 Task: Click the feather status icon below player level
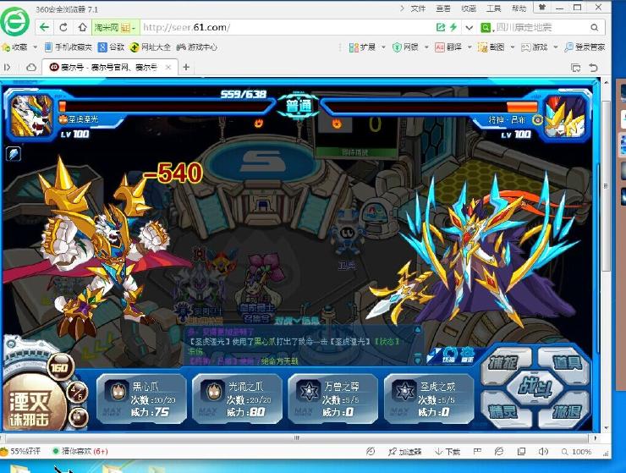click(x=14, y=154)
